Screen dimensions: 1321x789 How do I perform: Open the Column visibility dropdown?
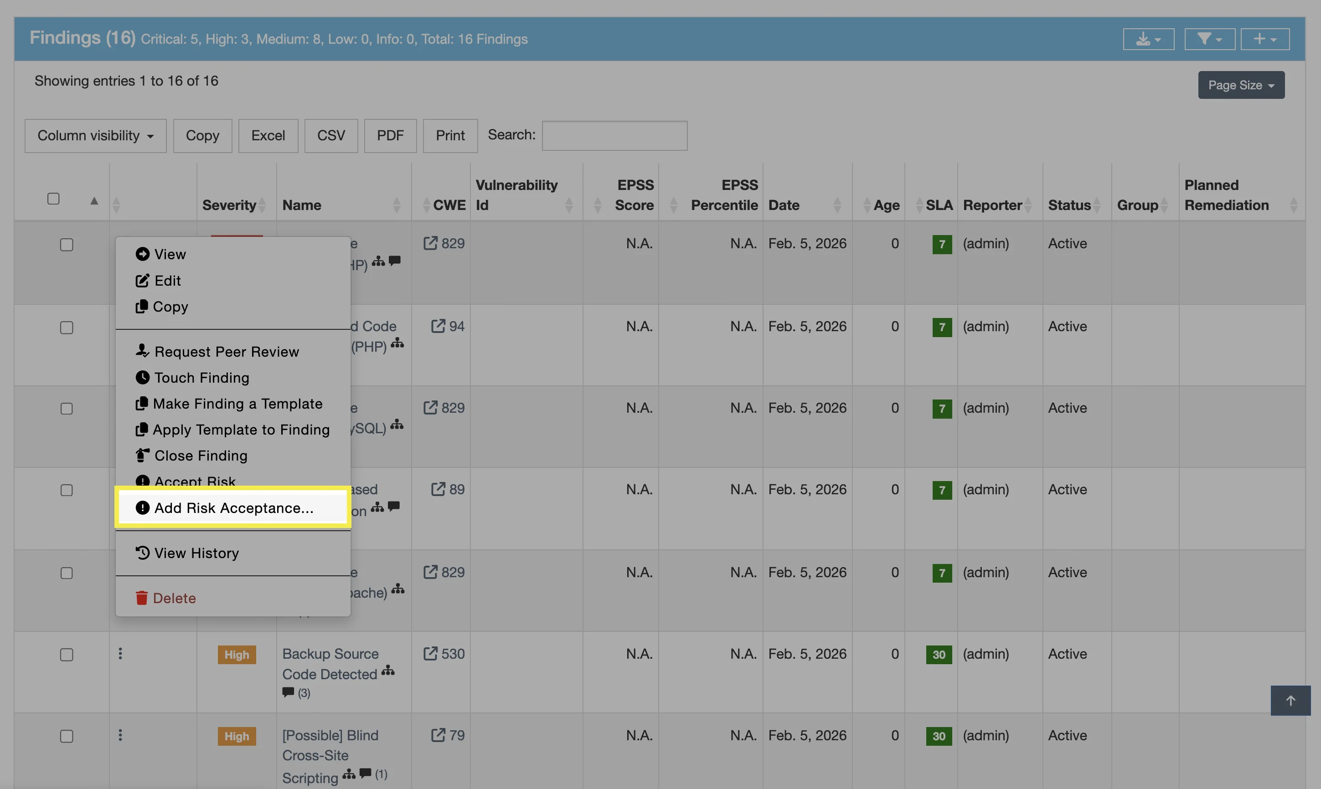(95, 136)
